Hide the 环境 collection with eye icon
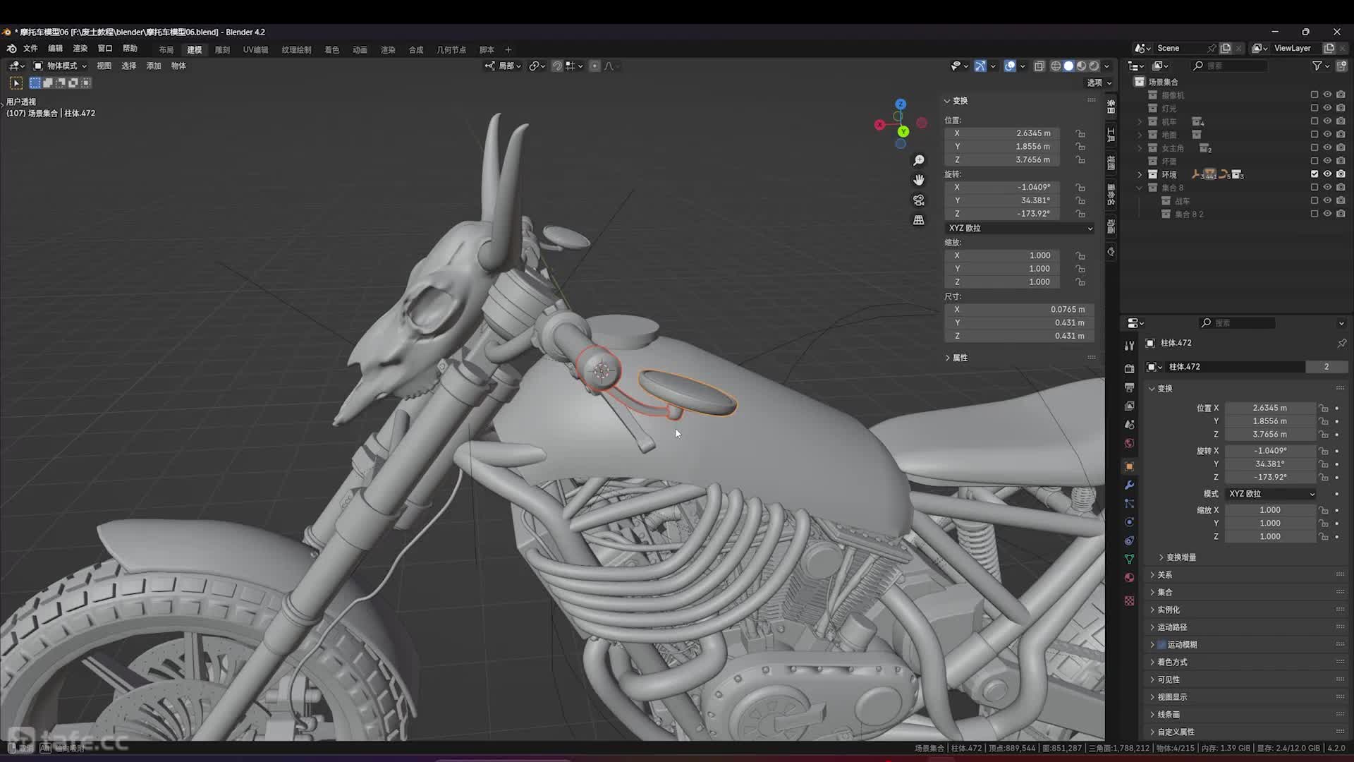The height and width of the screenshot is (762, 1354). click(1327, 174)
